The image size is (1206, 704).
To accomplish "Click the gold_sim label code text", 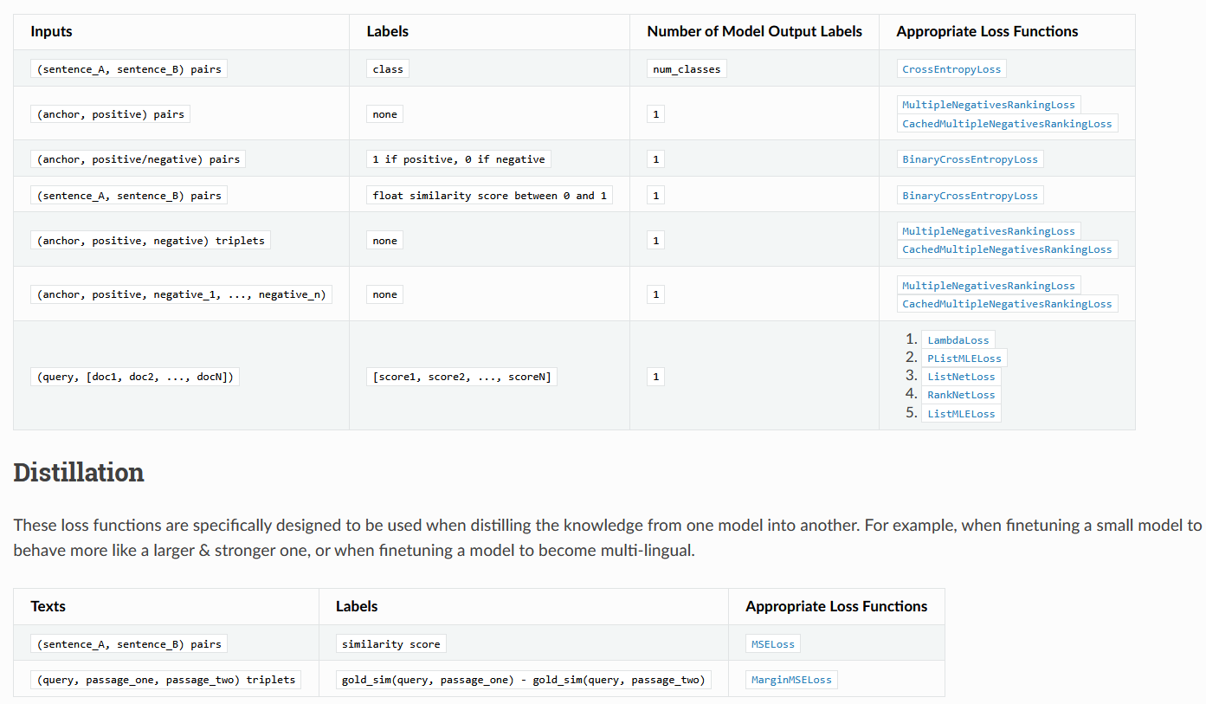I will [x=524, y=680].
